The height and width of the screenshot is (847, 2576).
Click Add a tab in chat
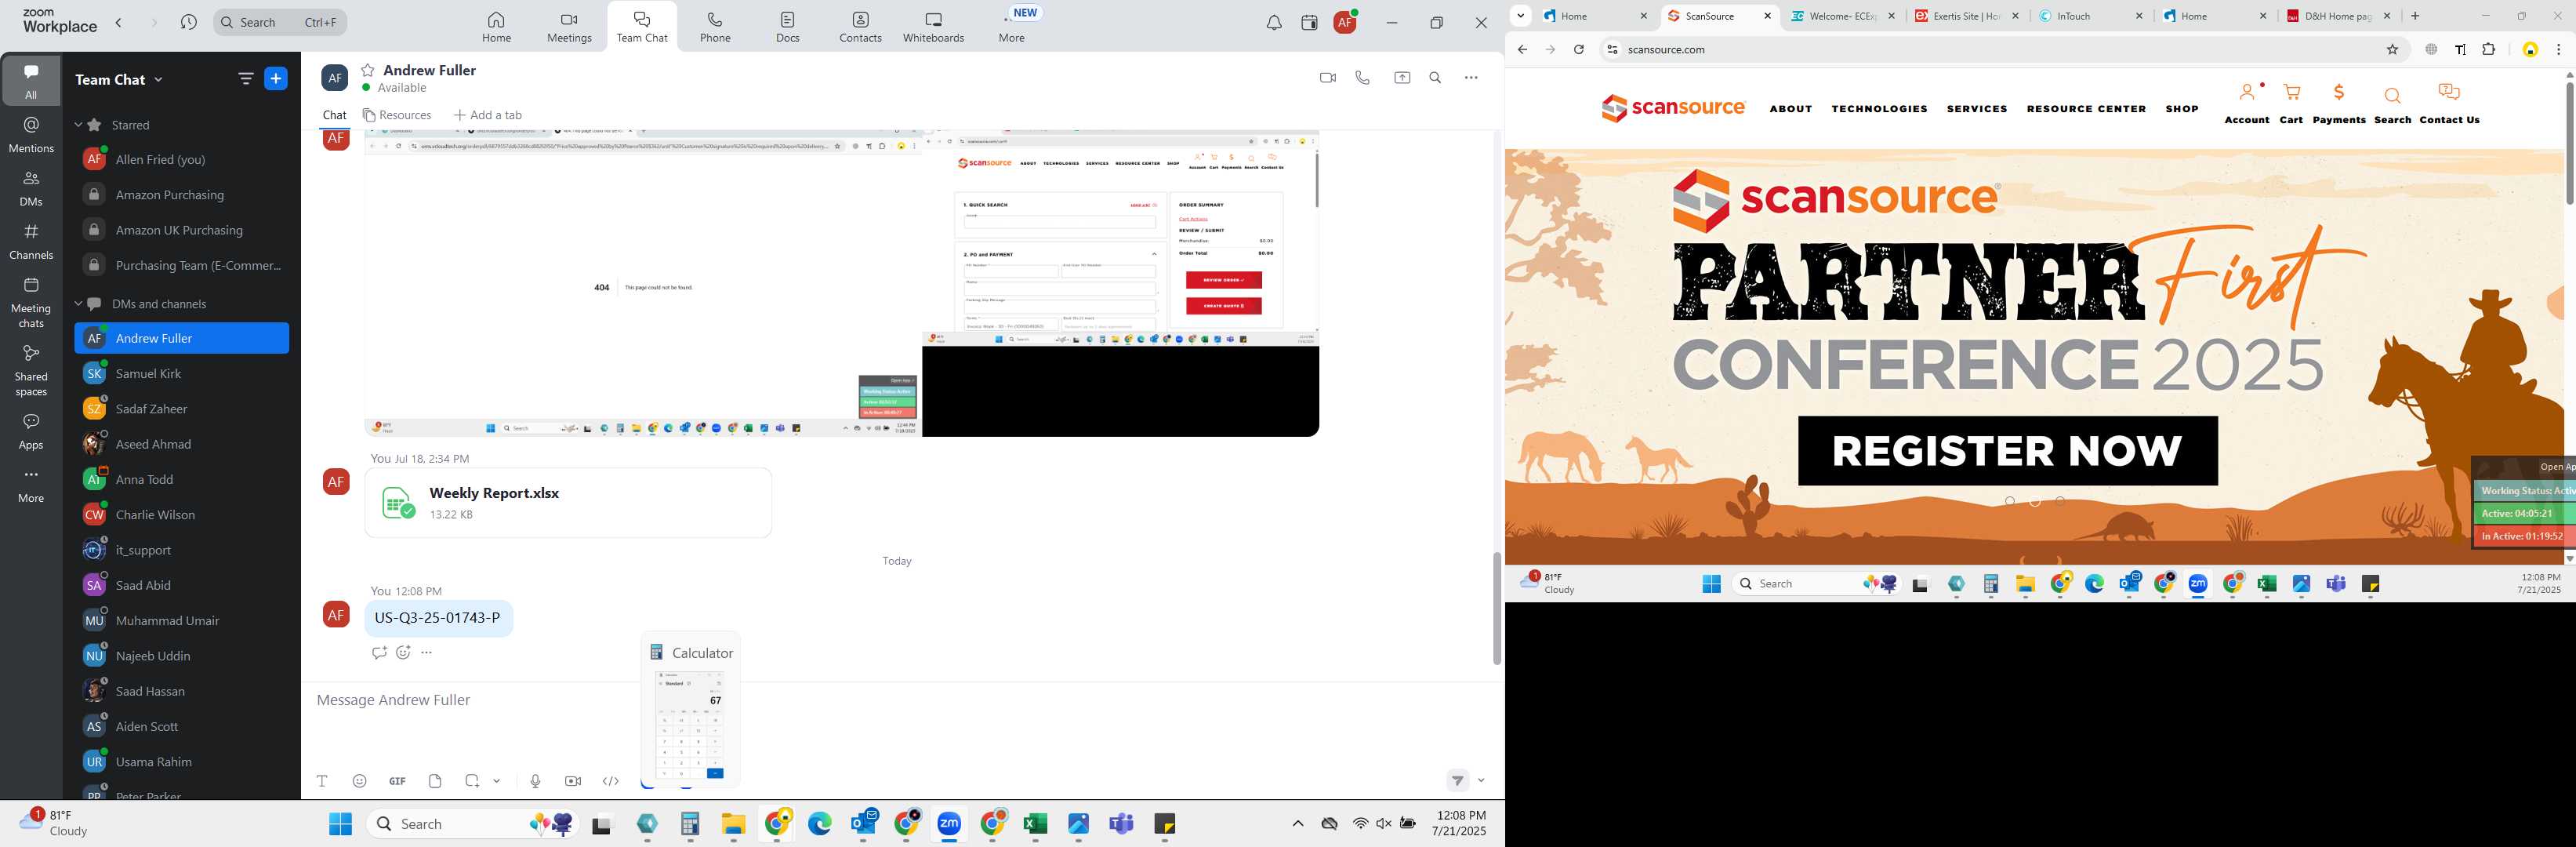(487, 115)
